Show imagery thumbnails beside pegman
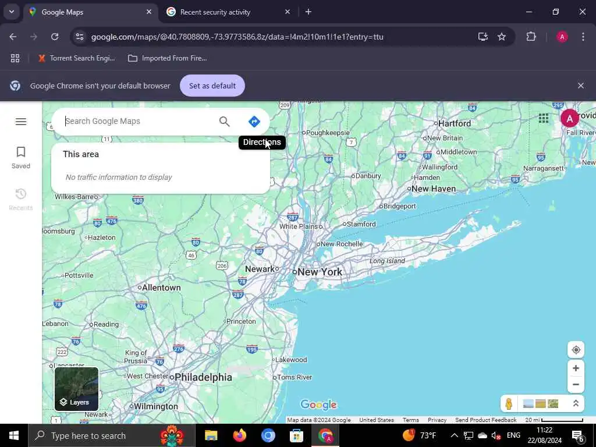This screenshot has height=447, width=596. (x=540, y=403)
